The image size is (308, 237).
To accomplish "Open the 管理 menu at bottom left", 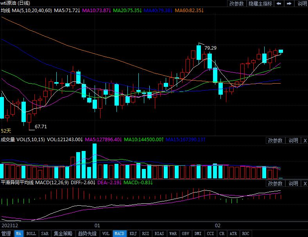I will click(x=6, y=233).
